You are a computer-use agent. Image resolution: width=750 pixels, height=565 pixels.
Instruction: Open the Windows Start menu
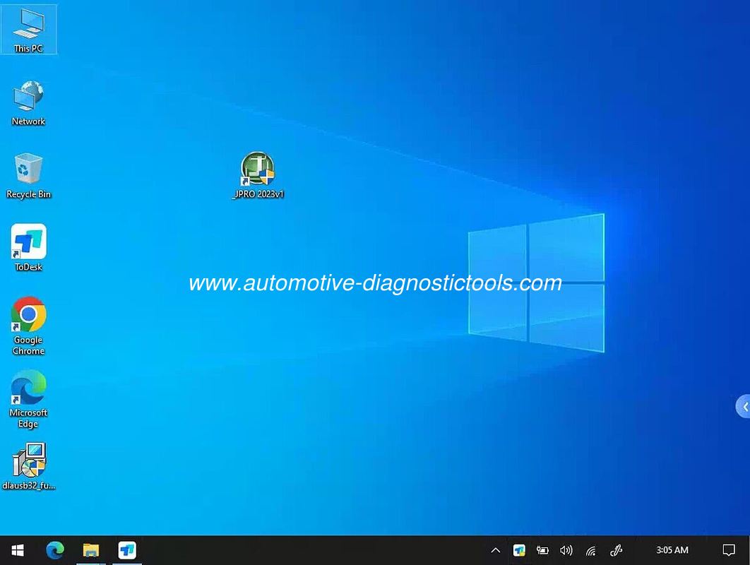coord(18,550)
